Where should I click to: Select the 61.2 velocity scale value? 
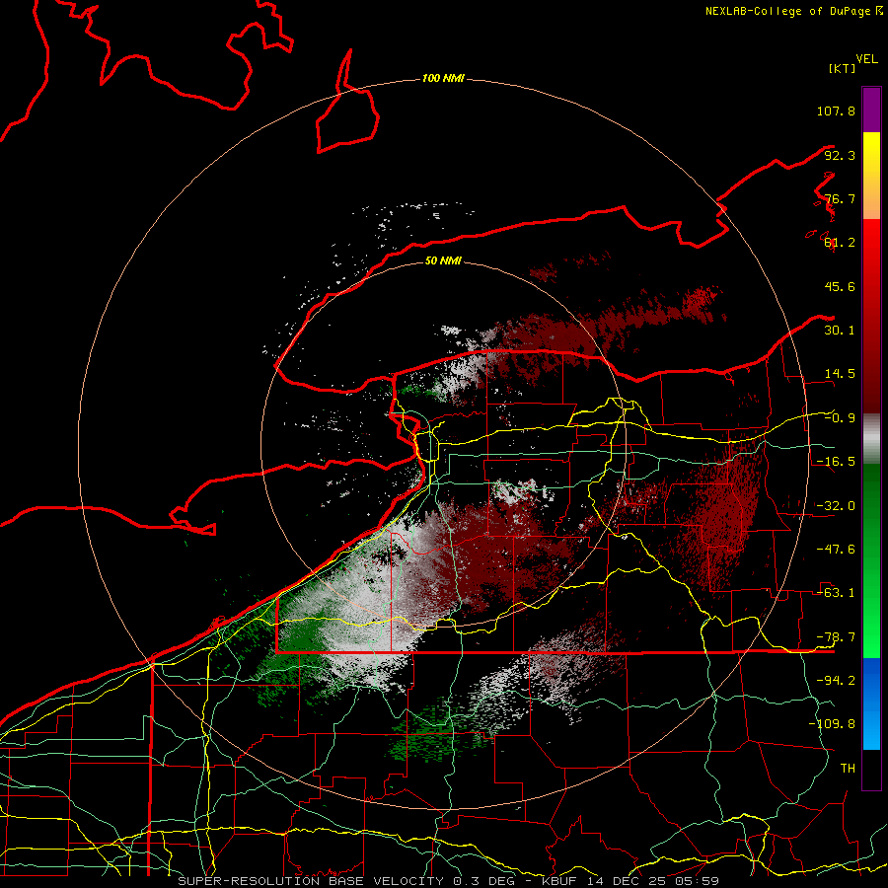click(840, 243)
